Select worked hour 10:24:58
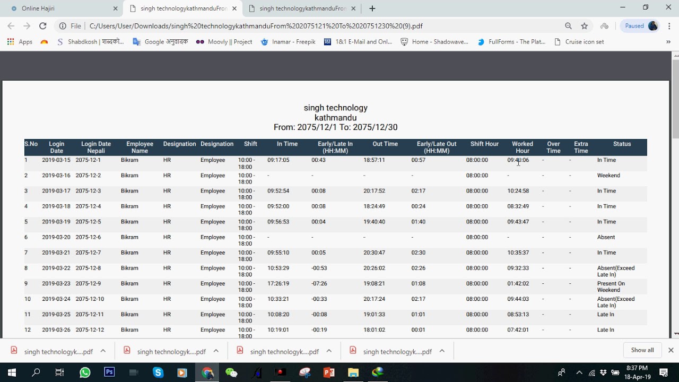Viewport: 679px width, 382px height. pyautogui.click(x=518, y=191)
